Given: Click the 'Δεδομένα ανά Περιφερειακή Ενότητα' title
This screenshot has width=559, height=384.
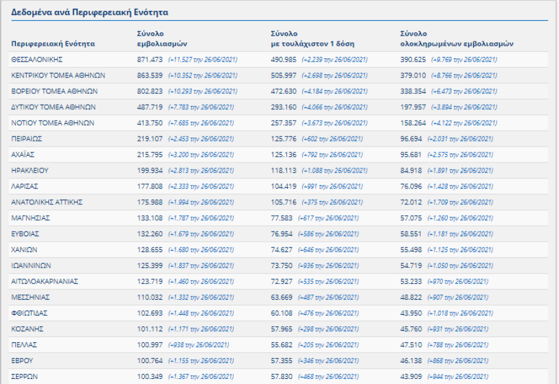Looking at the screenshot, I should tap(90, 12).
